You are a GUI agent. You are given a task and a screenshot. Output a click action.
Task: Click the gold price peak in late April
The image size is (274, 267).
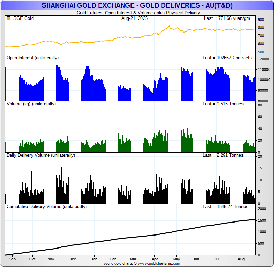point(169,26)
